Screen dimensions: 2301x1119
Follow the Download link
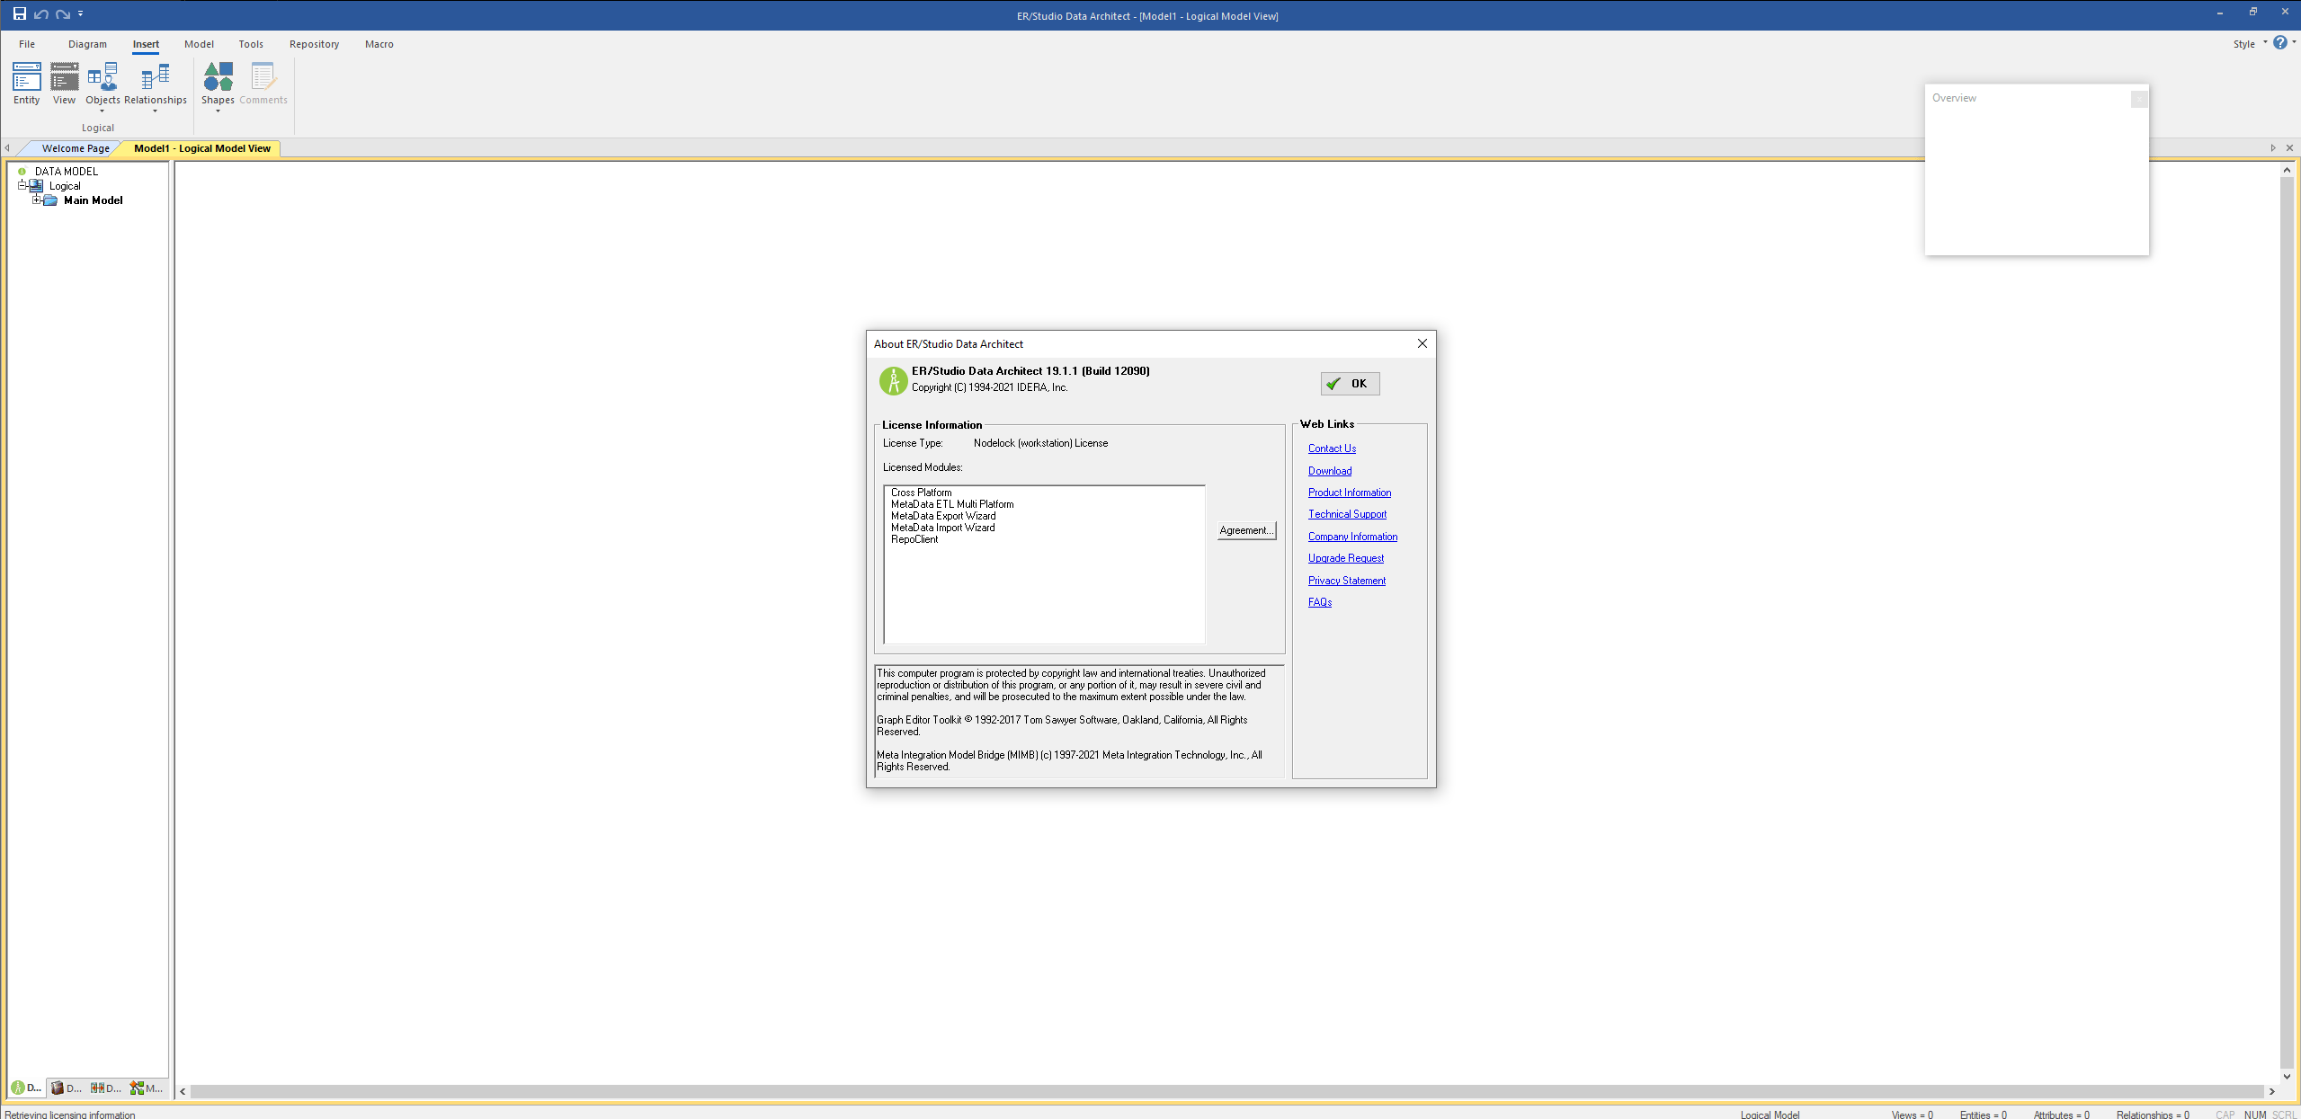pyautogui.click(x=1329, y=471)
